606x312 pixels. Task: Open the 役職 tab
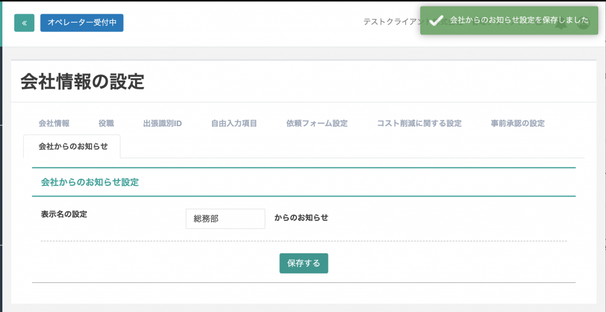[106, 124]
